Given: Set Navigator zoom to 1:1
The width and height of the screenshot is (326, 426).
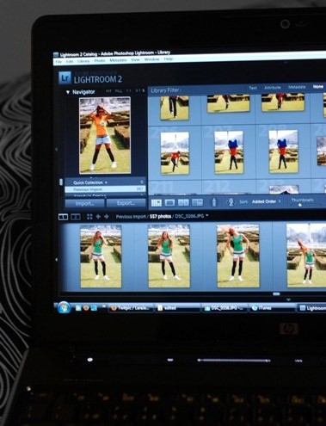Looking at the screenshot, I should coord(129,91).
